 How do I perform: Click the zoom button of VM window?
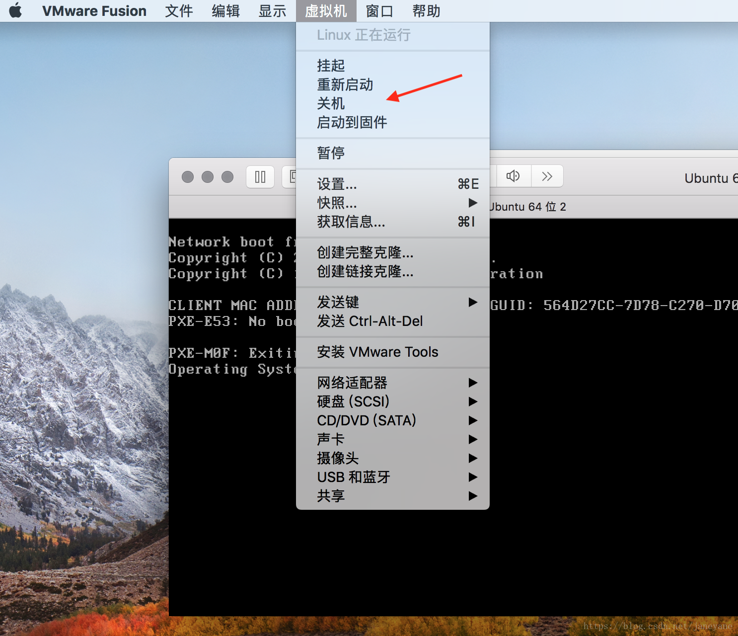click(x=227, y=177)
